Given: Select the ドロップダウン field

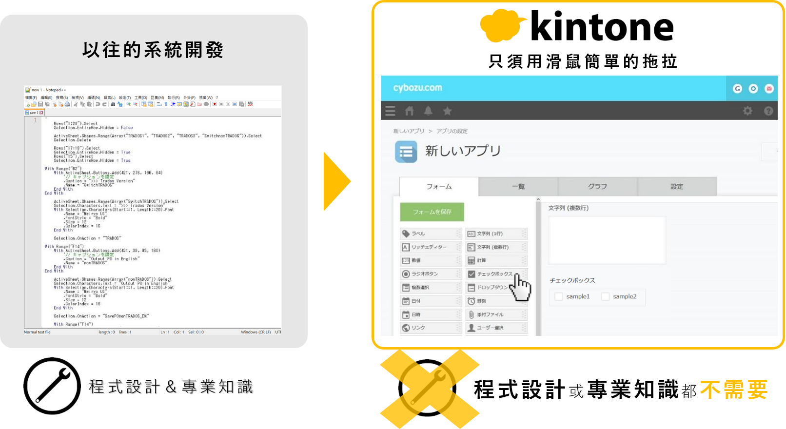Looking at the screenshot, I should pyautogui.click(x=496, y=288).
